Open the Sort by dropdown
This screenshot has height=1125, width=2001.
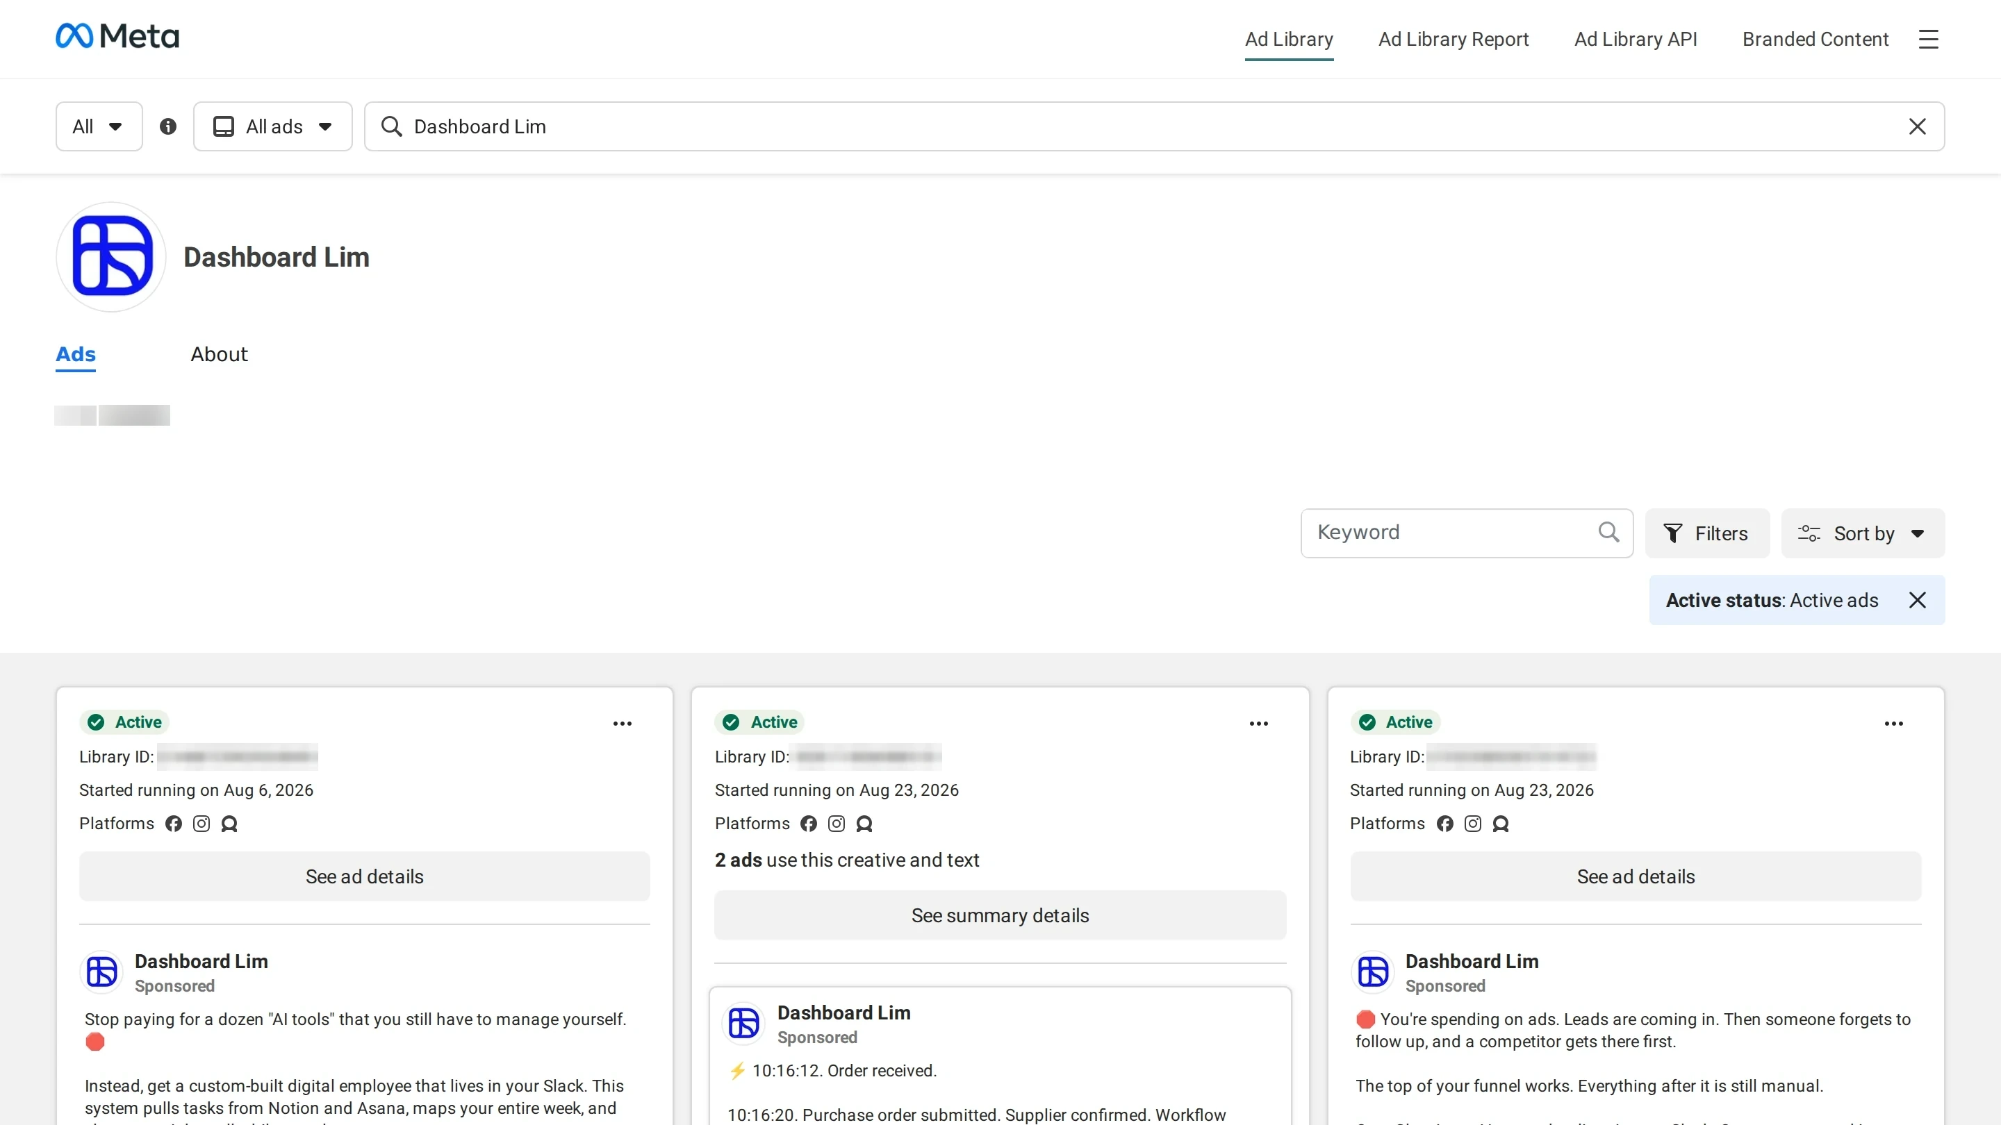(x=1863, y=533)
